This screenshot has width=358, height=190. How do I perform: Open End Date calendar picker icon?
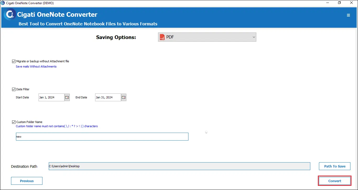click(124, 97)
